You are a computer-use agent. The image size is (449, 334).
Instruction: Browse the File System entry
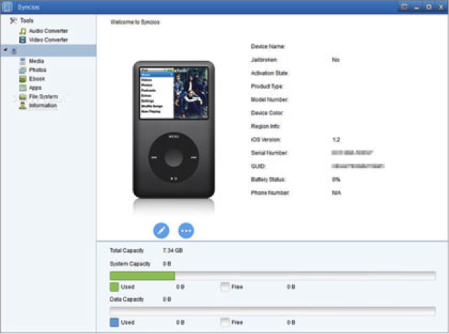click(x=39, y=96)
